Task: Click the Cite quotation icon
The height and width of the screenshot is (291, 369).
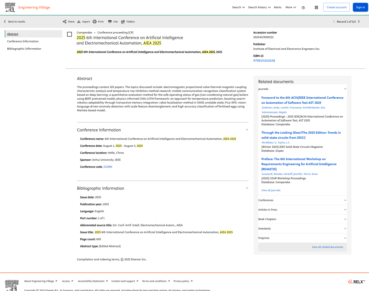Action: tap(110, 21)
